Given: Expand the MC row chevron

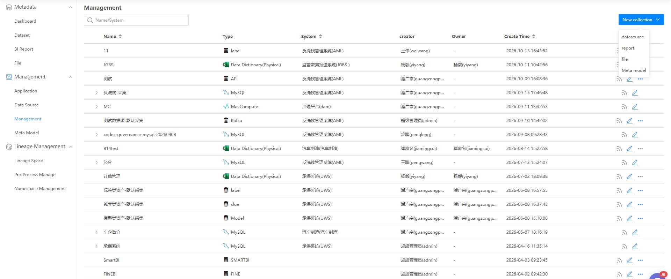Looking at the screenshot, I should [97, 107].
